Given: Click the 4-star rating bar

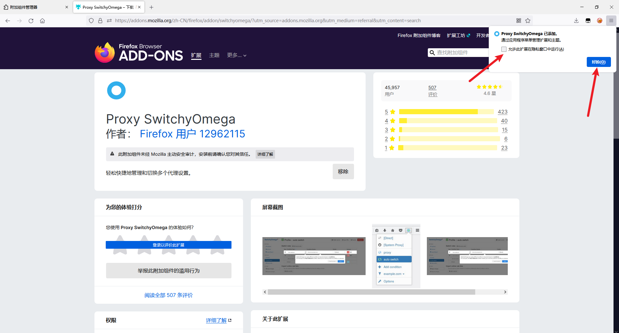Looking at the screenshot, I should click(448, 121).
